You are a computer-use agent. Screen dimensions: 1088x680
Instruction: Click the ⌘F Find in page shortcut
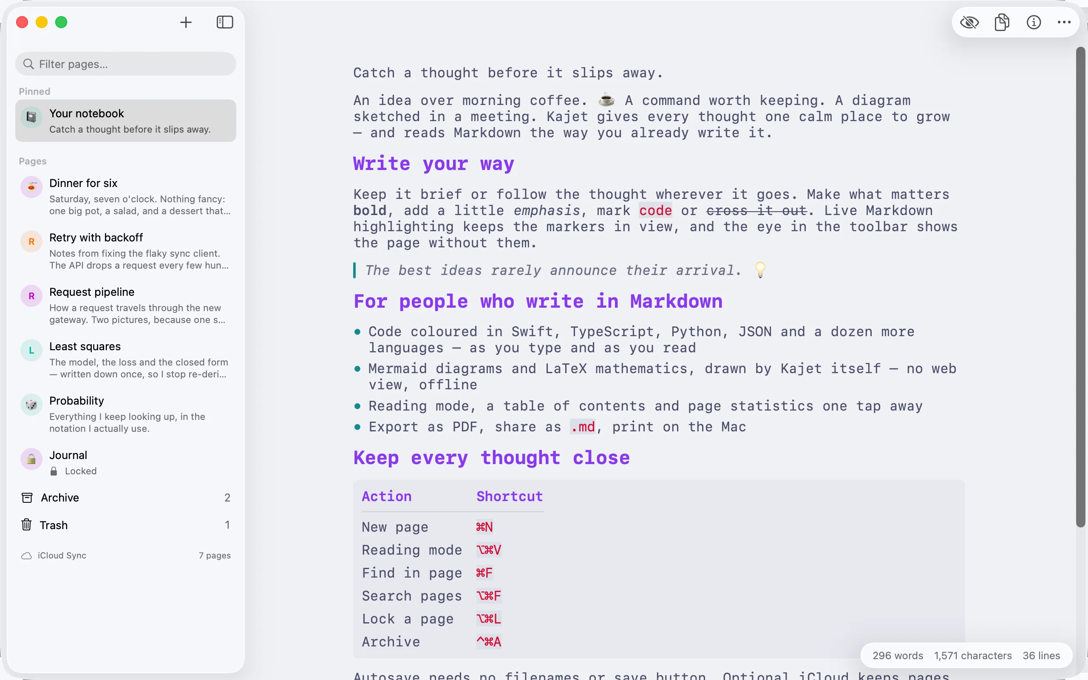(x=484, y=573)
